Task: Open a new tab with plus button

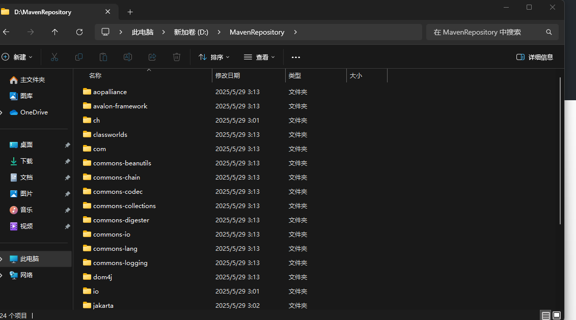Action: pos(130,12)
